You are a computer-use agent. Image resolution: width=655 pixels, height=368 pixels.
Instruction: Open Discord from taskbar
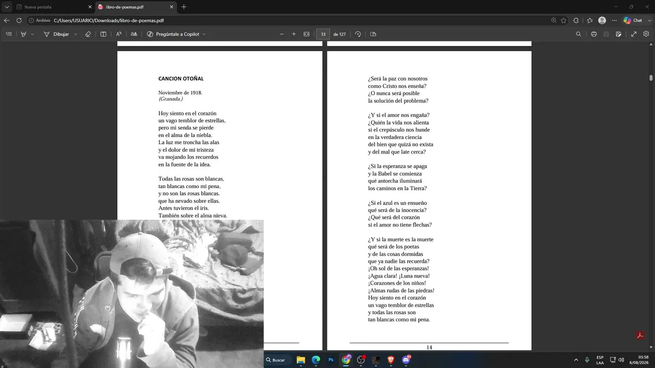pos(406,360)
